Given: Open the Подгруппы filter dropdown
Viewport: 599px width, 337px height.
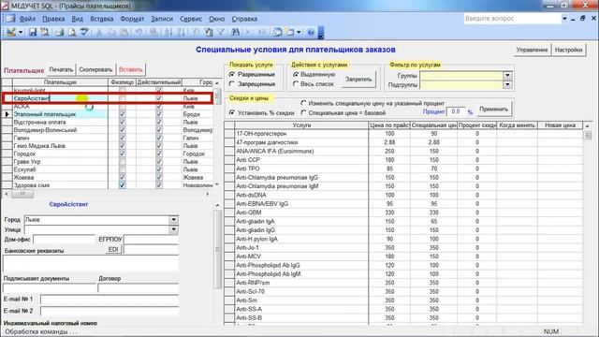Looking at the screenshot, I should 507,84.
